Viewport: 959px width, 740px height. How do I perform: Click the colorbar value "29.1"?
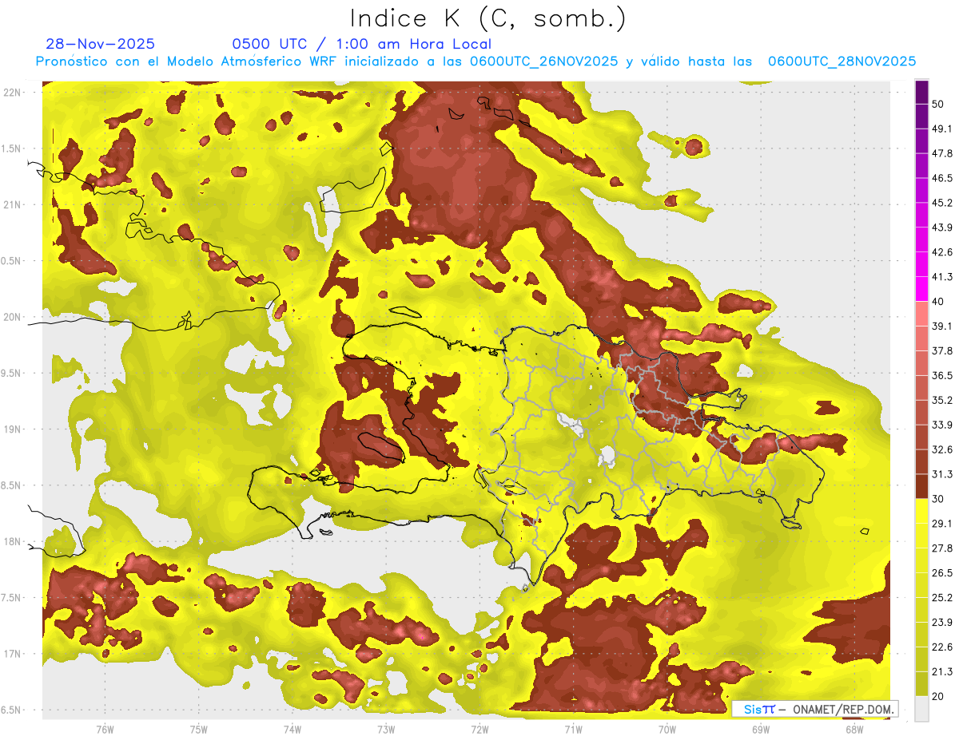pos(942,523)
